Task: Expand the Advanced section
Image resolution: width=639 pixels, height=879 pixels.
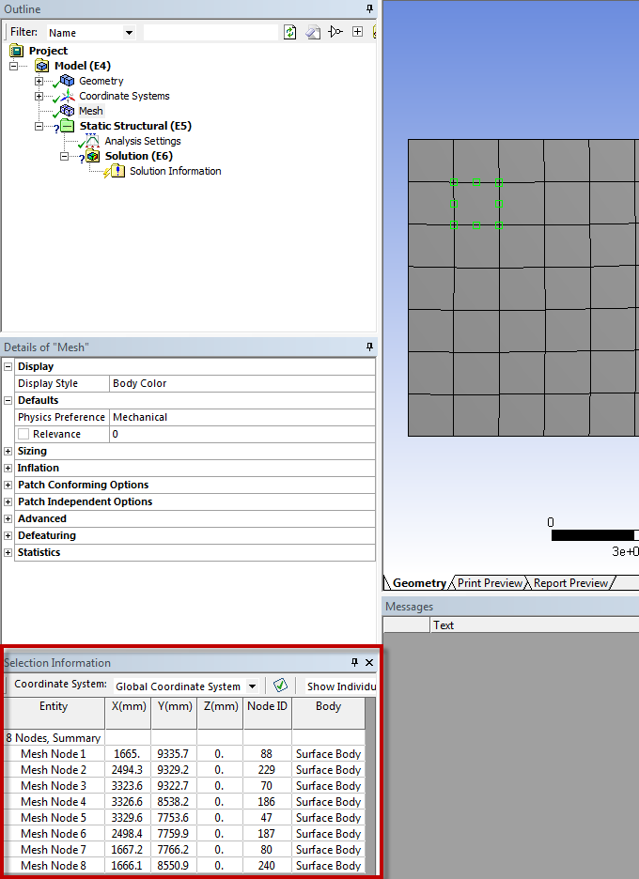Action: click(8, 518)
